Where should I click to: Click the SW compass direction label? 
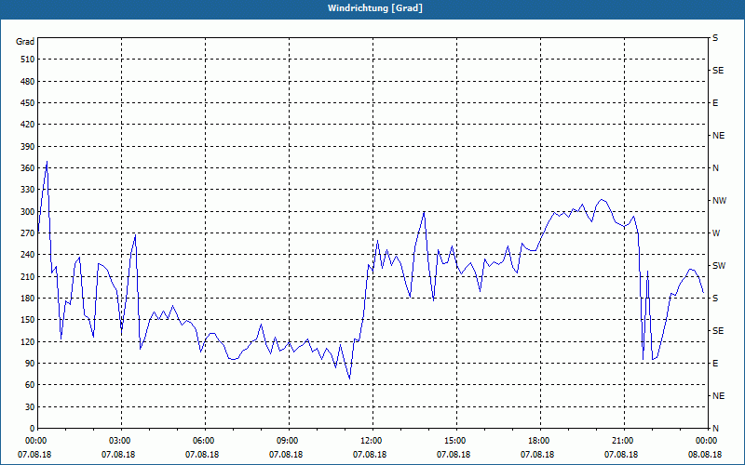point(719,266)
